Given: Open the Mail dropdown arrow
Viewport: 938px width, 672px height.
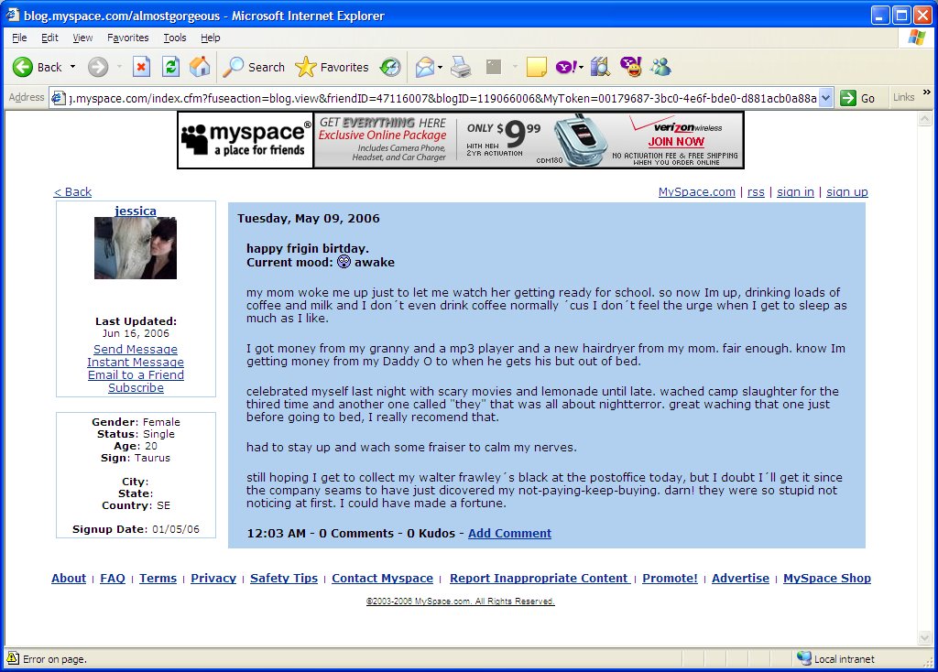Looking at the screenshot, I should click(x=441, y=67).
